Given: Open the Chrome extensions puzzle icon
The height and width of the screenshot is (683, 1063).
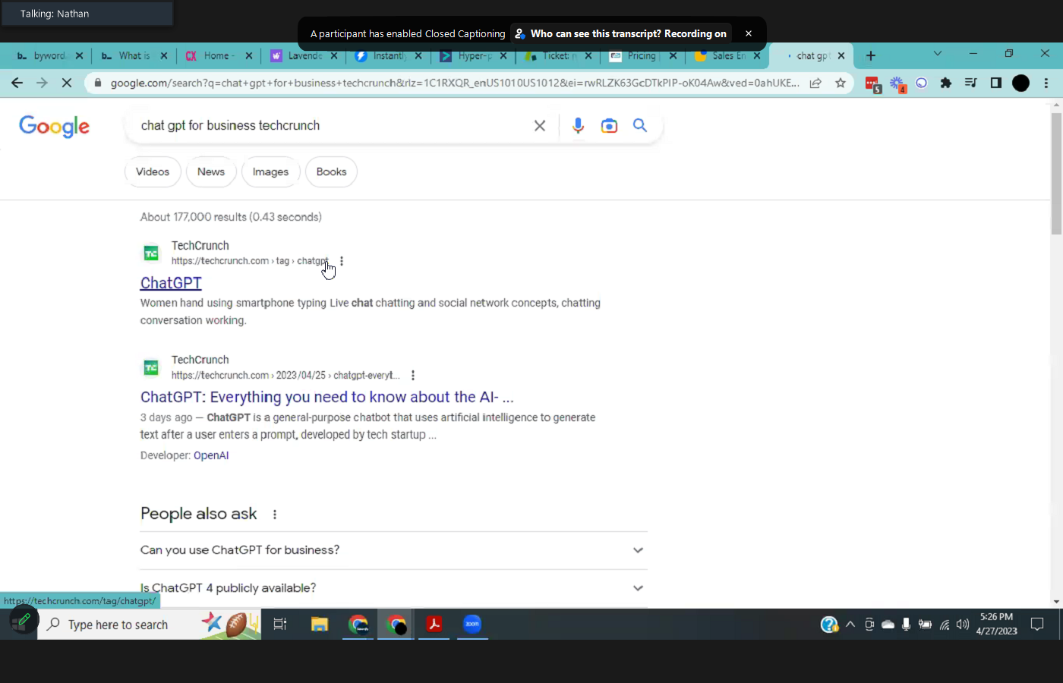Looking at the screenshot, I should [946, 83].
